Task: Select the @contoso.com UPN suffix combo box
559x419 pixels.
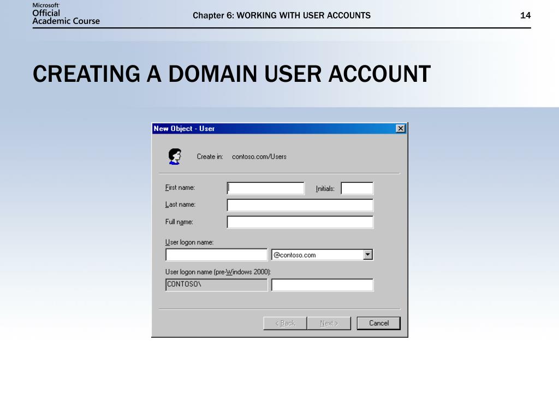Action: (x=317, y=255)
